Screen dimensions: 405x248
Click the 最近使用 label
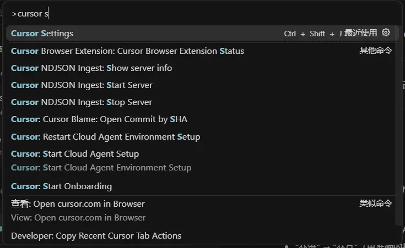tap(360, 33)
